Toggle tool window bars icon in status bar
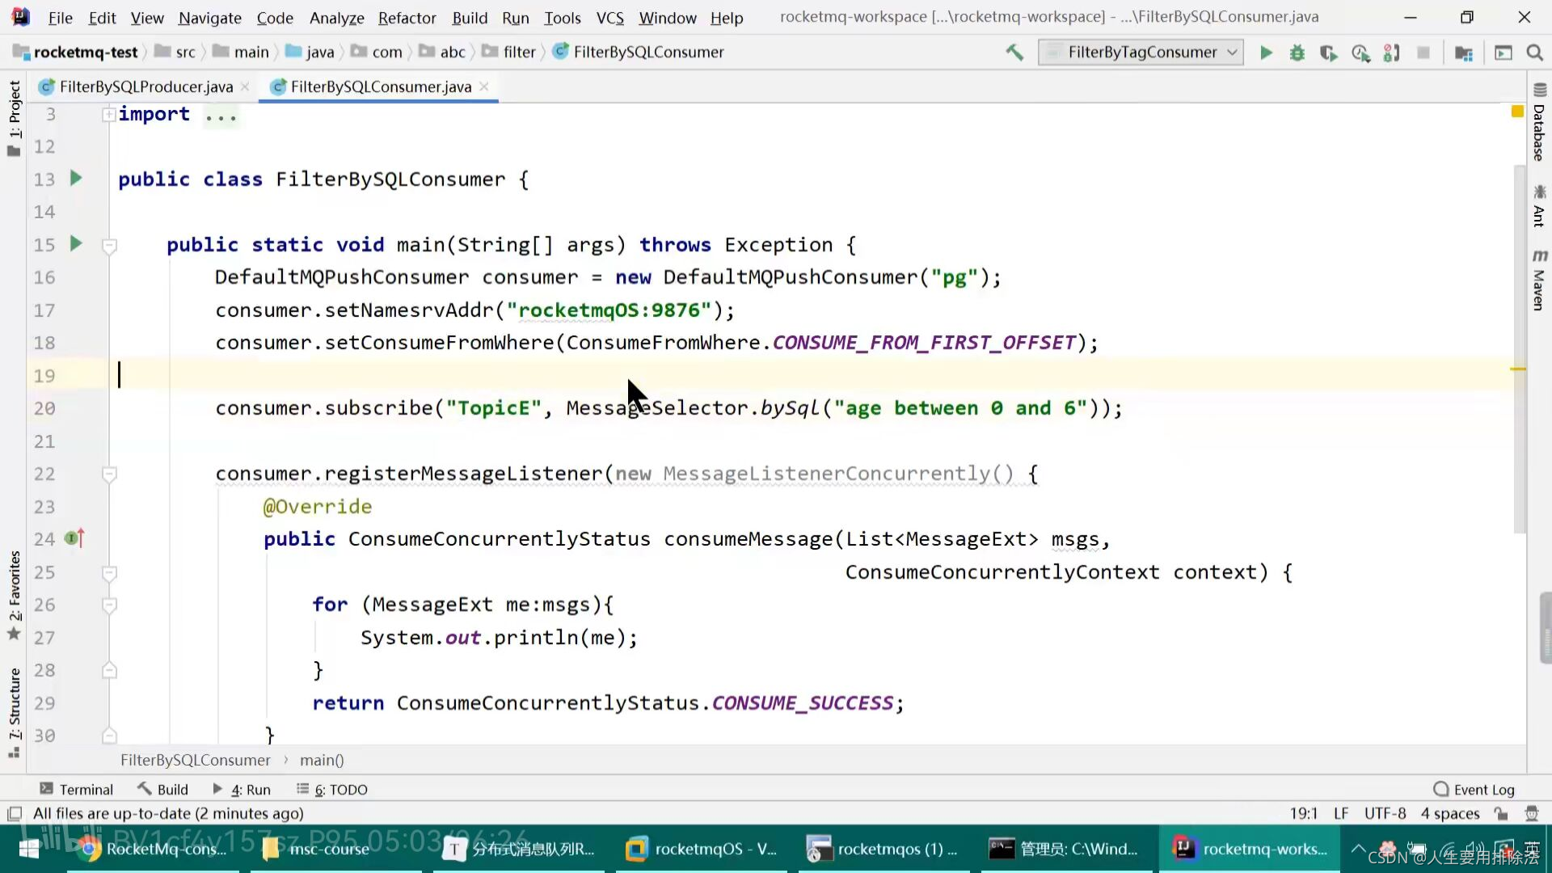 (x=14, y=813)
